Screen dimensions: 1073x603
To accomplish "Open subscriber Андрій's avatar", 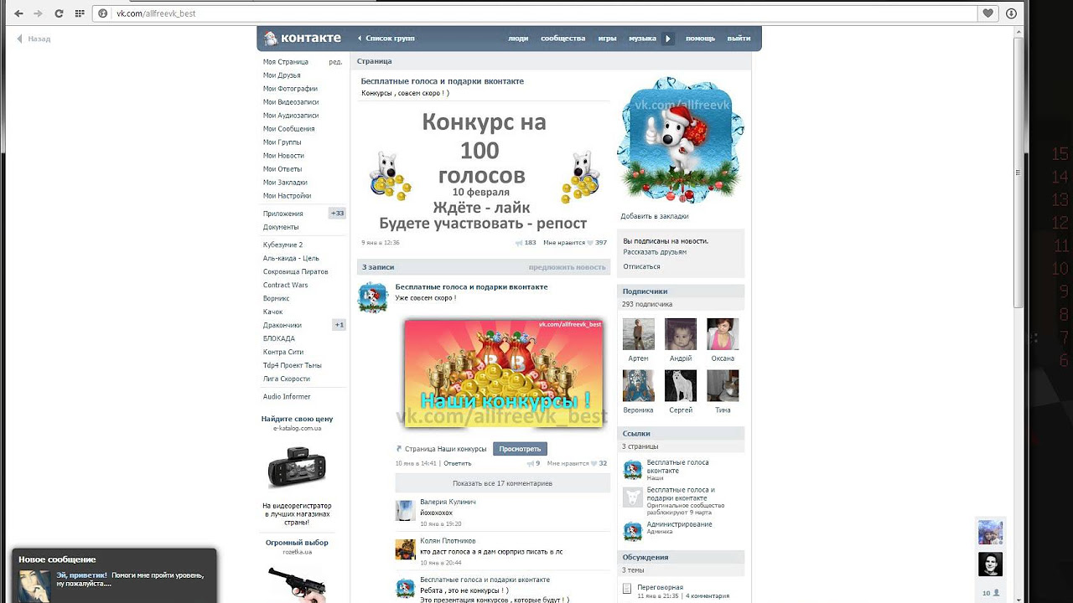I will [681, 333].
